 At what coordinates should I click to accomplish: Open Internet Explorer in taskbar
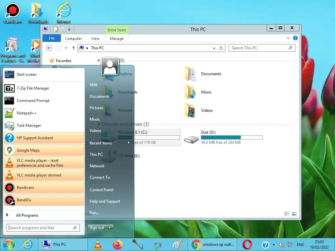28,244
